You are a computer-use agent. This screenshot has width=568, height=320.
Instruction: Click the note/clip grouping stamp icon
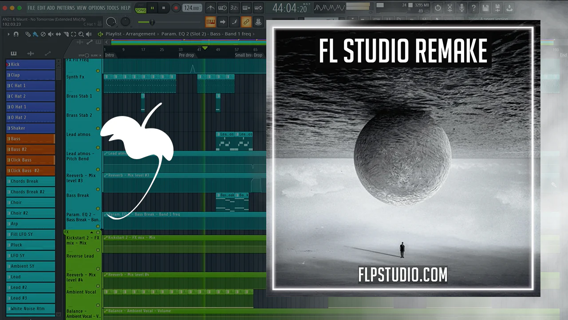tap(258, 22)
